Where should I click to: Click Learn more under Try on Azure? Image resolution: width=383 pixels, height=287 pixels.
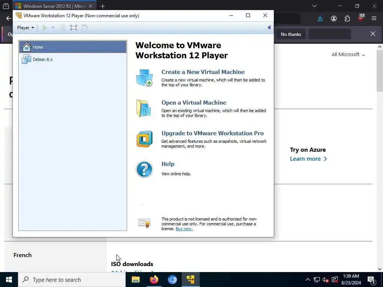pos(308,159)
